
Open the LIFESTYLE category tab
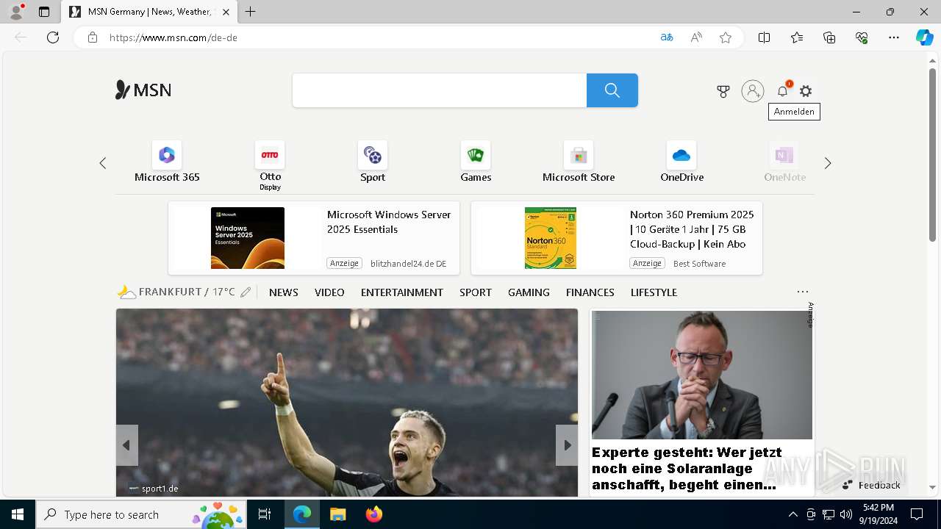pyautogui.click(x=654, y=292)
